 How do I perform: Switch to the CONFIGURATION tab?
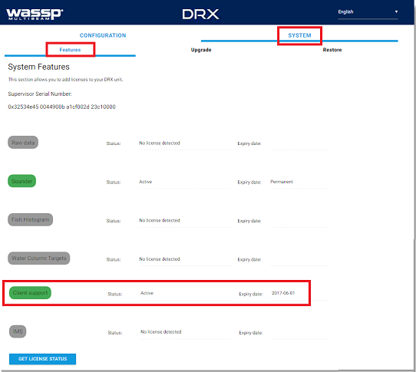coord(103,35)
